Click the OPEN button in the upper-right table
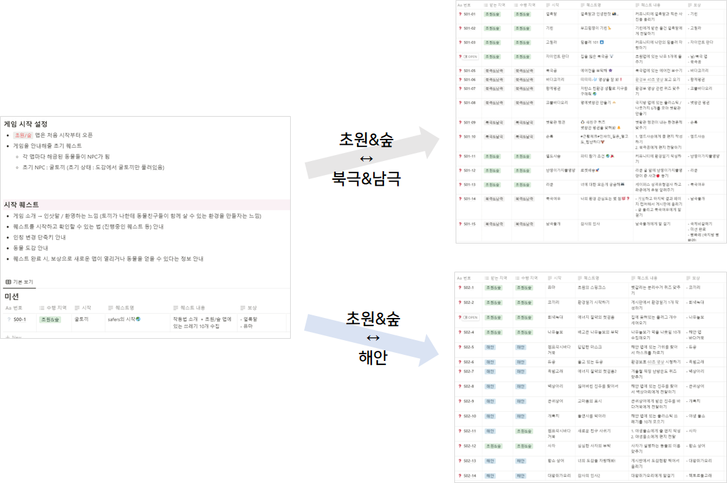Viewport: 727px width, 483px height. pos(470,56)
